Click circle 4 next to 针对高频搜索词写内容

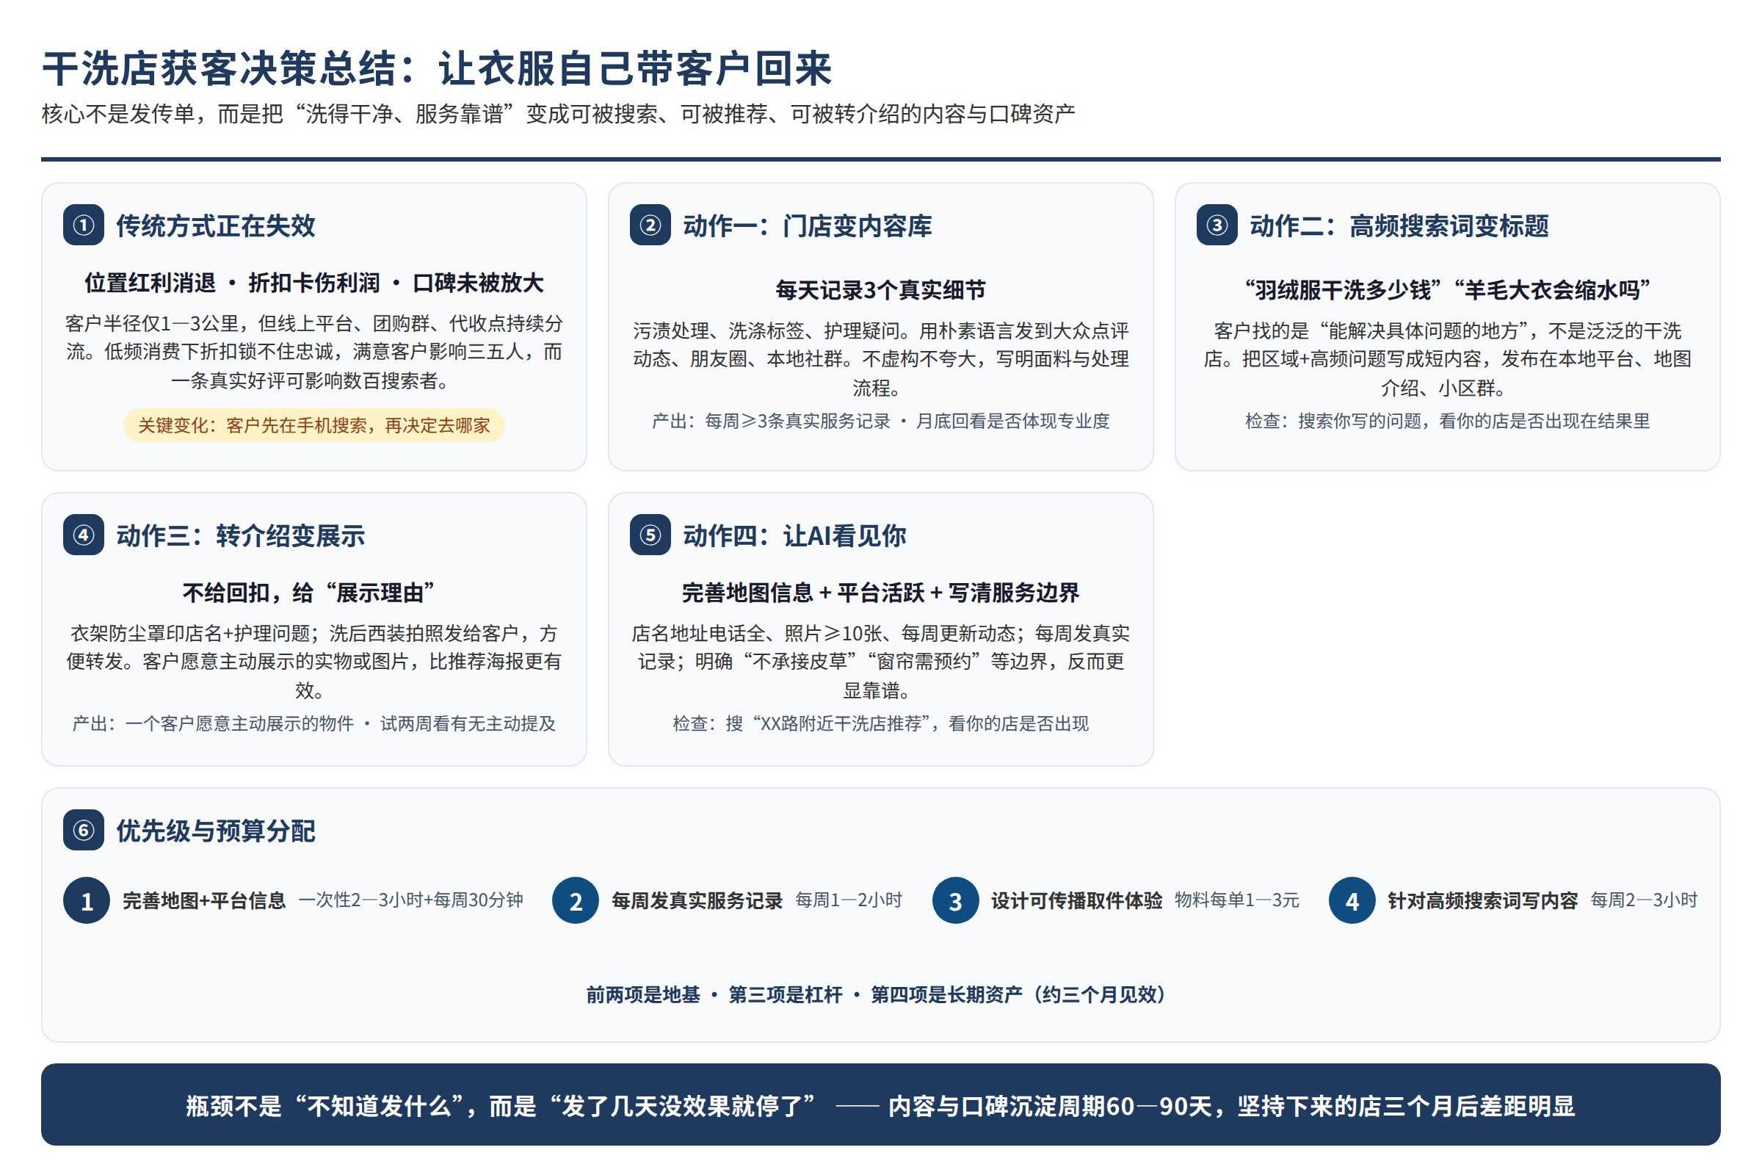point(1352,901)
